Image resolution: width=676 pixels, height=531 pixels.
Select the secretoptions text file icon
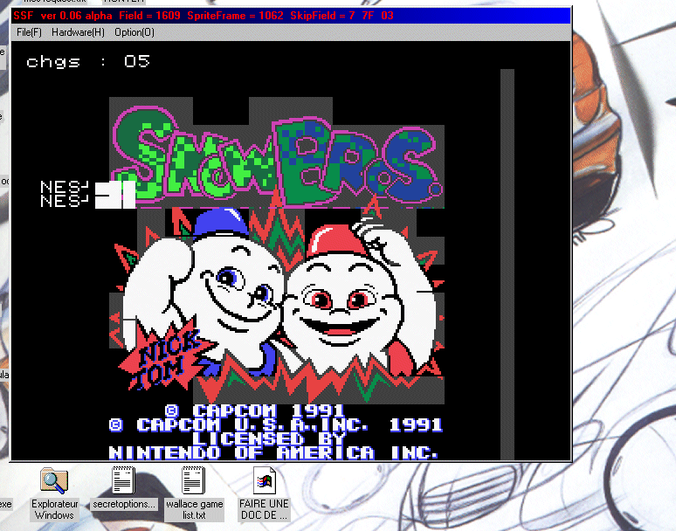click(123, 480)
